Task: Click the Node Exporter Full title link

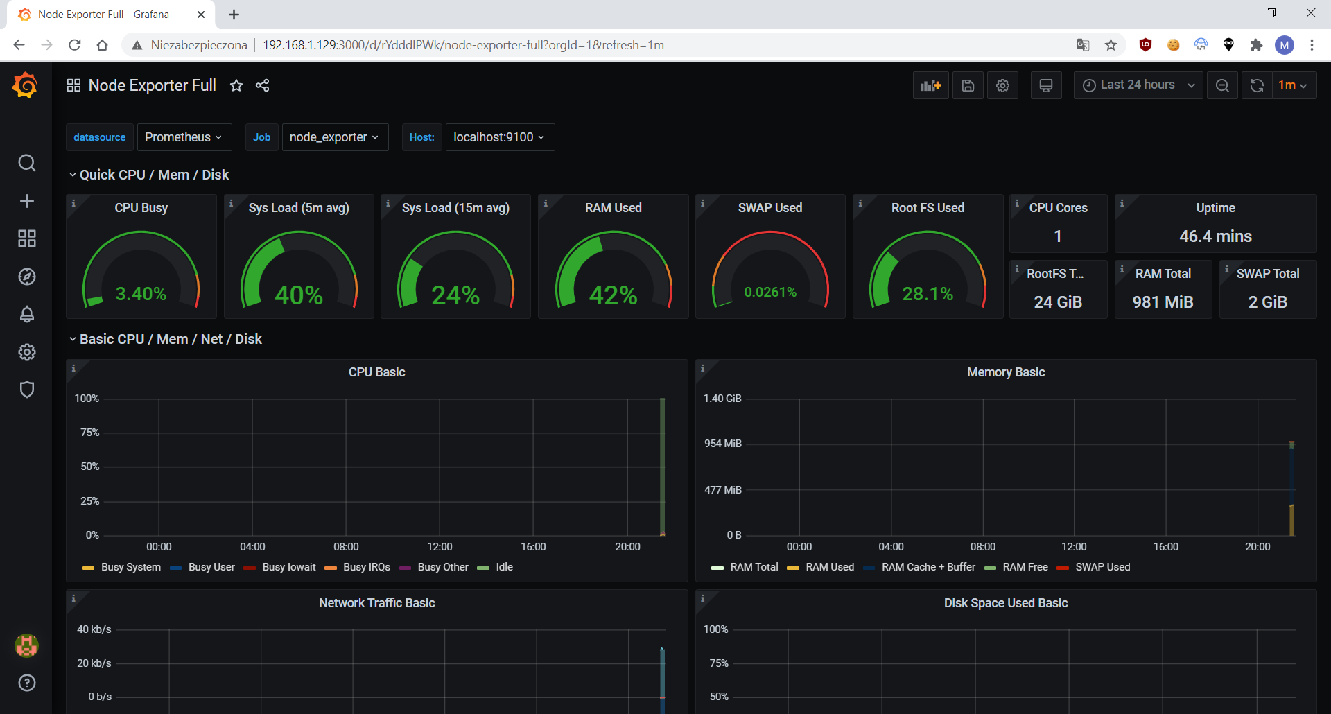Action: click(153, 85)
